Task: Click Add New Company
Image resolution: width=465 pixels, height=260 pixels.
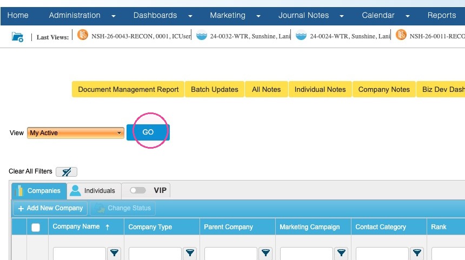Action: 50,209
